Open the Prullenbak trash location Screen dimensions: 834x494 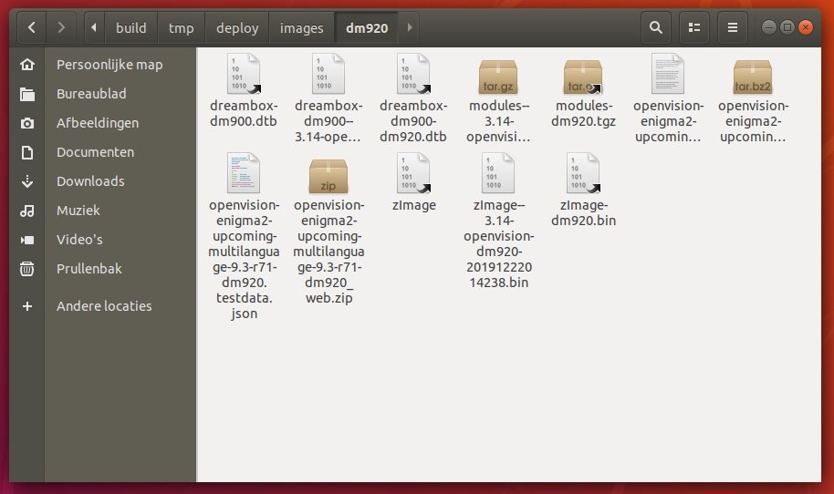(89, 269)
